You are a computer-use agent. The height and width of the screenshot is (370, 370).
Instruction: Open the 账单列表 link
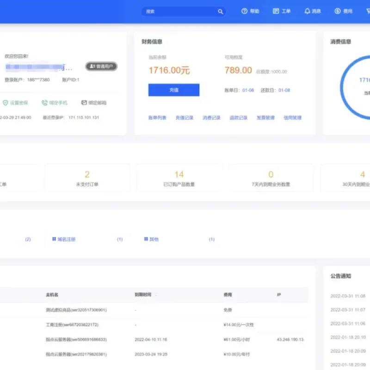coord(157,118)
